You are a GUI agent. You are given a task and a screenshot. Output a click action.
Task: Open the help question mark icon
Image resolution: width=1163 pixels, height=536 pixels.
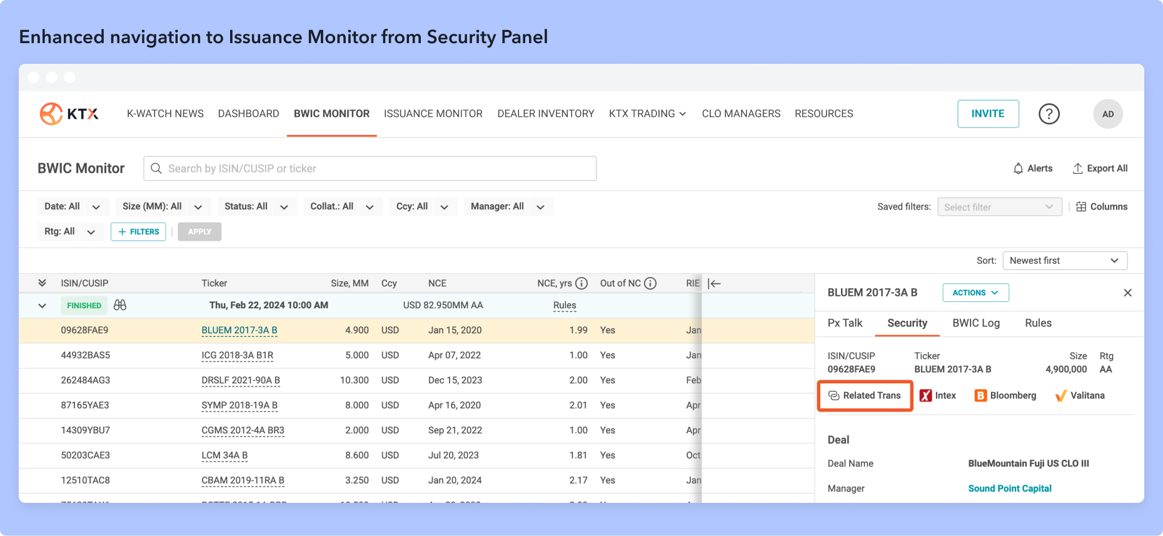point(1049,114)
